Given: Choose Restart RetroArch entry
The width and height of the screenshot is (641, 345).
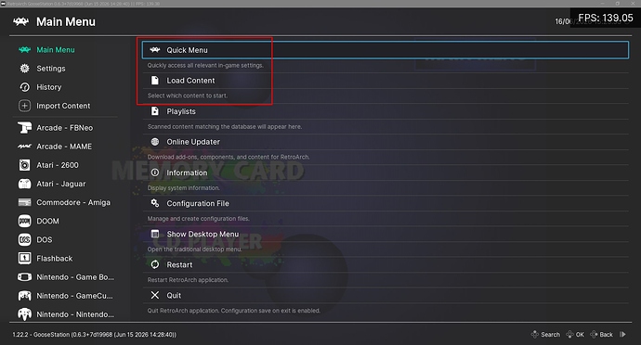Looking at the screenshot, I should (x=386, y=264).
